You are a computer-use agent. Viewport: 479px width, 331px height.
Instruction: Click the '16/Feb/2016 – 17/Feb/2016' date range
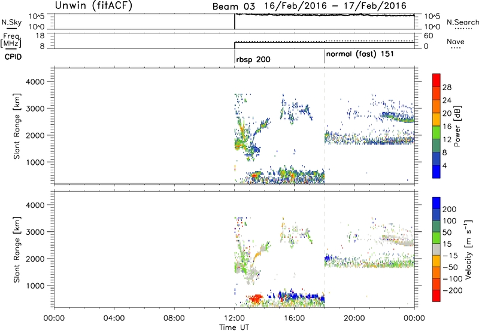[335, 6]
